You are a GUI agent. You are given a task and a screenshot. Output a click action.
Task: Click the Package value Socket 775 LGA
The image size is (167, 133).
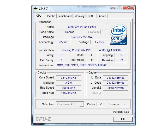pos(82,37)
